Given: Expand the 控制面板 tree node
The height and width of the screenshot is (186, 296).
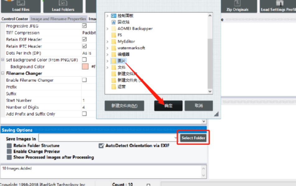Looking at the screenshot, I should click(107, 16).
